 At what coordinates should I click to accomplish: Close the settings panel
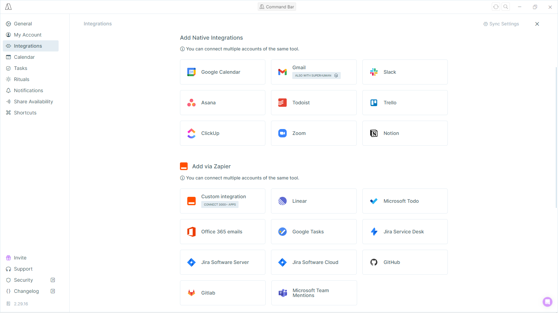coord(537,24)
